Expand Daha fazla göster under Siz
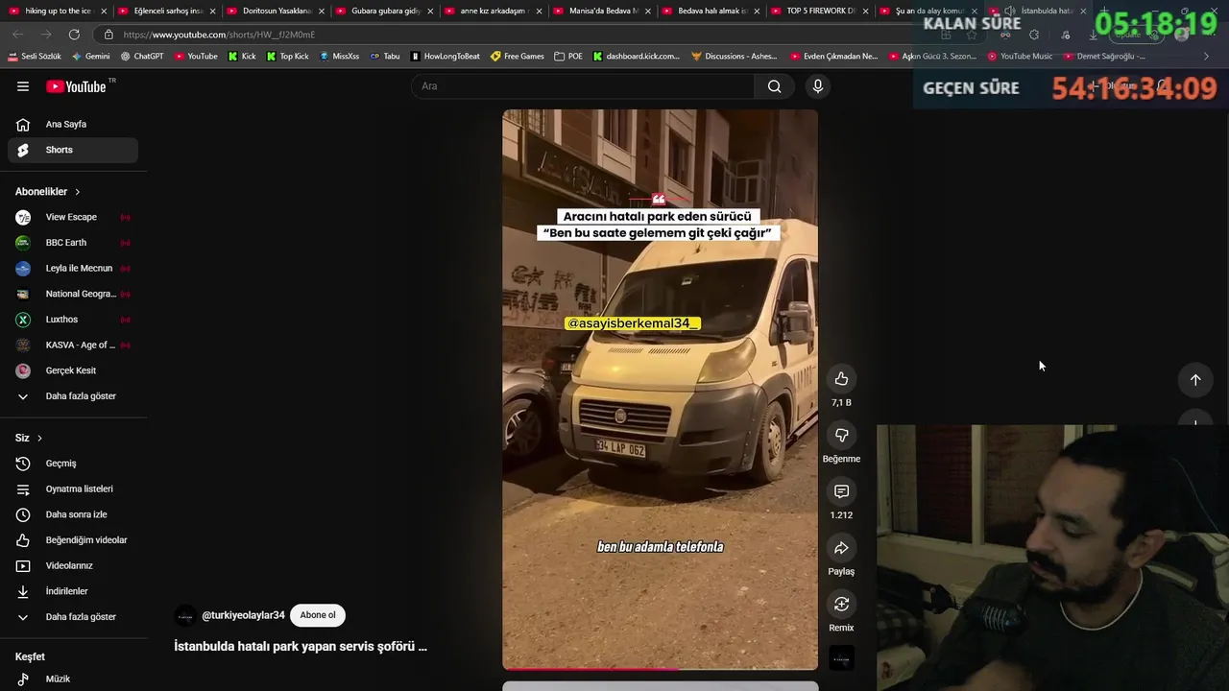The width and height of the screenshot is (1229, 691). click(73, 617)
